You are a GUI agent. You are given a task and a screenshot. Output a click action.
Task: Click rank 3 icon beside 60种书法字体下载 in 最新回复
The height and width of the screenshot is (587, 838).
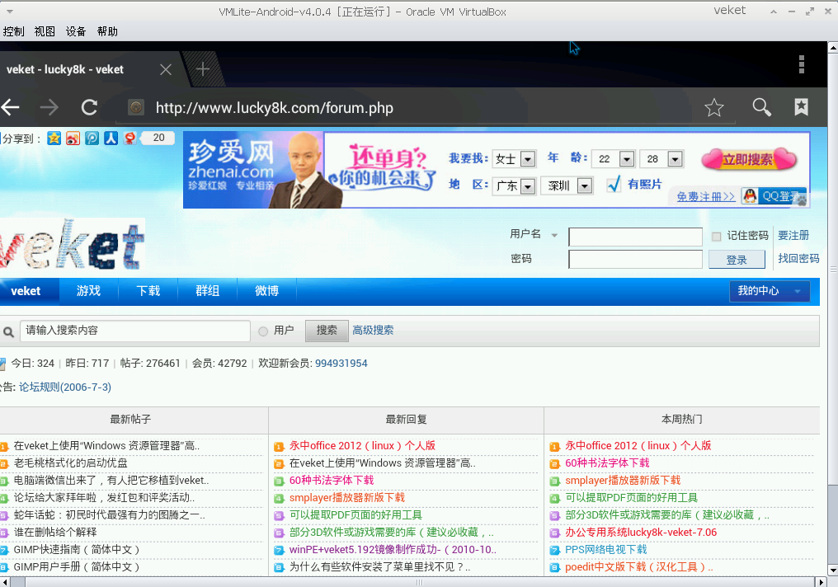pos(279,481)
